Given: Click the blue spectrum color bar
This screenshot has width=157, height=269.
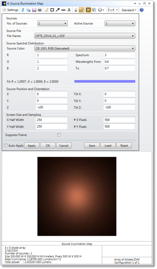Looking at the screenshot, I should 105,81.
